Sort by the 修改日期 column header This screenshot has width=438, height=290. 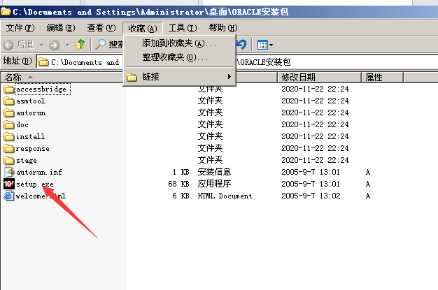point(319,77)
